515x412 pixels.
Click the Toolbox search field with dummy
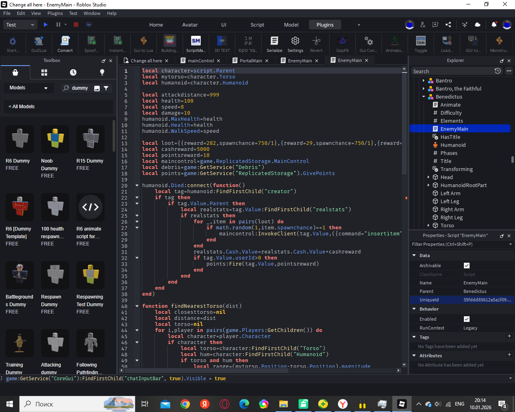click(79, 88)
